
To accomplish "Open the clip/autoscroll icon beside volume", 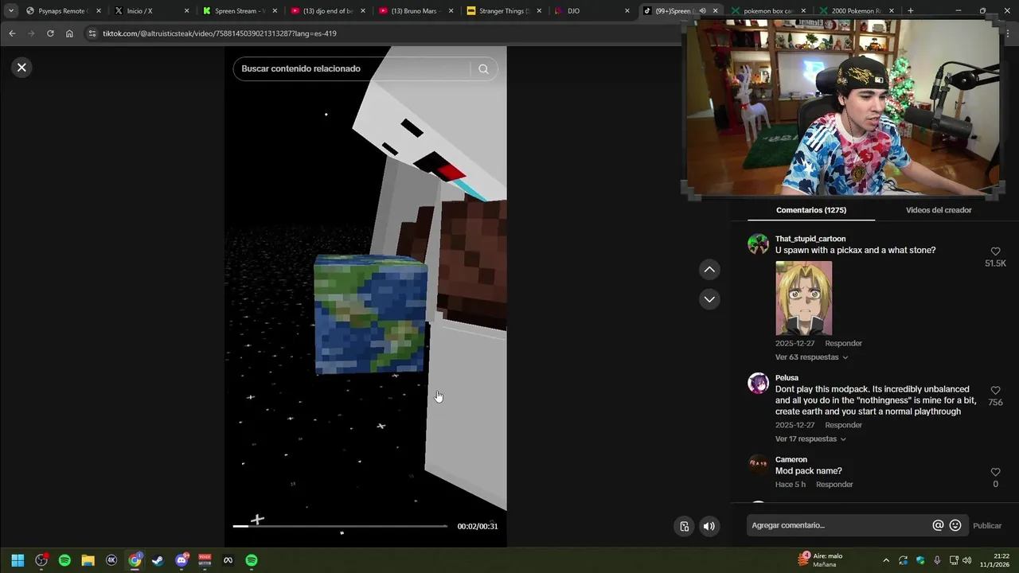I will [684, 526].
